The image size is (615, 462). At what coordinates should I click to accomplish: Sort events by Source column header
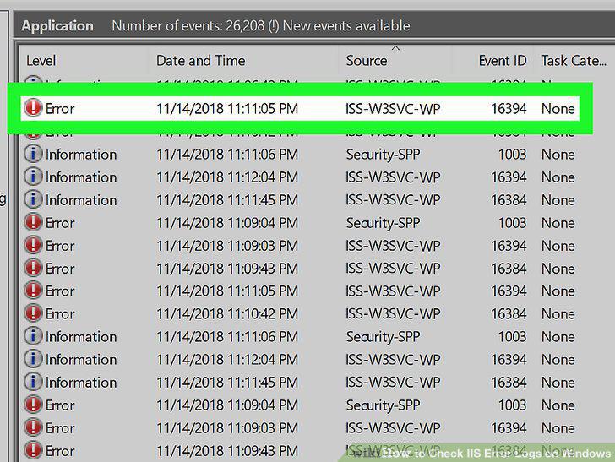coord(367,61)
